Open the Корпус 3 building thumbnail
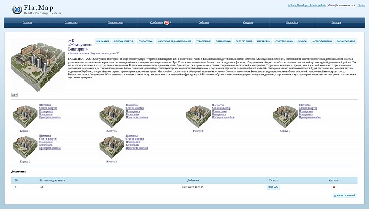Screen dimensions: 369x209 tap(112, 147)
